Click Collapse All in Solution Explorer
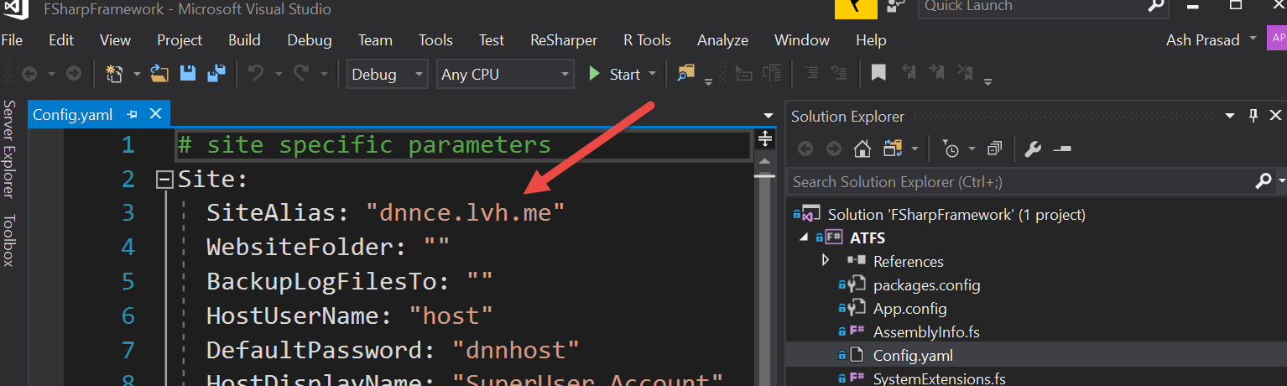The image size is (1287, 386). (994, 149)
